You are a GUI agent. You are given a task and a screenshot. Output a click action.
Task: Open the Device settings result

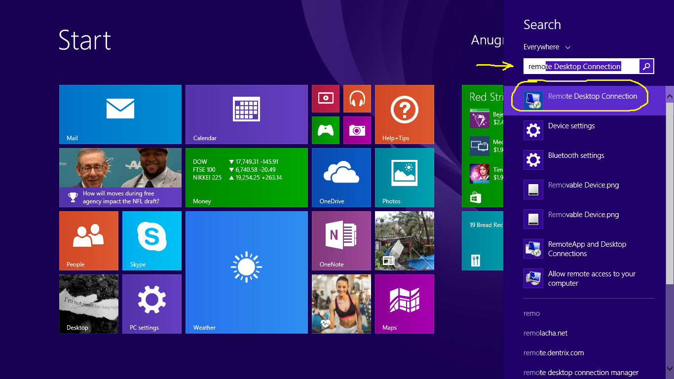click(585, 130)
